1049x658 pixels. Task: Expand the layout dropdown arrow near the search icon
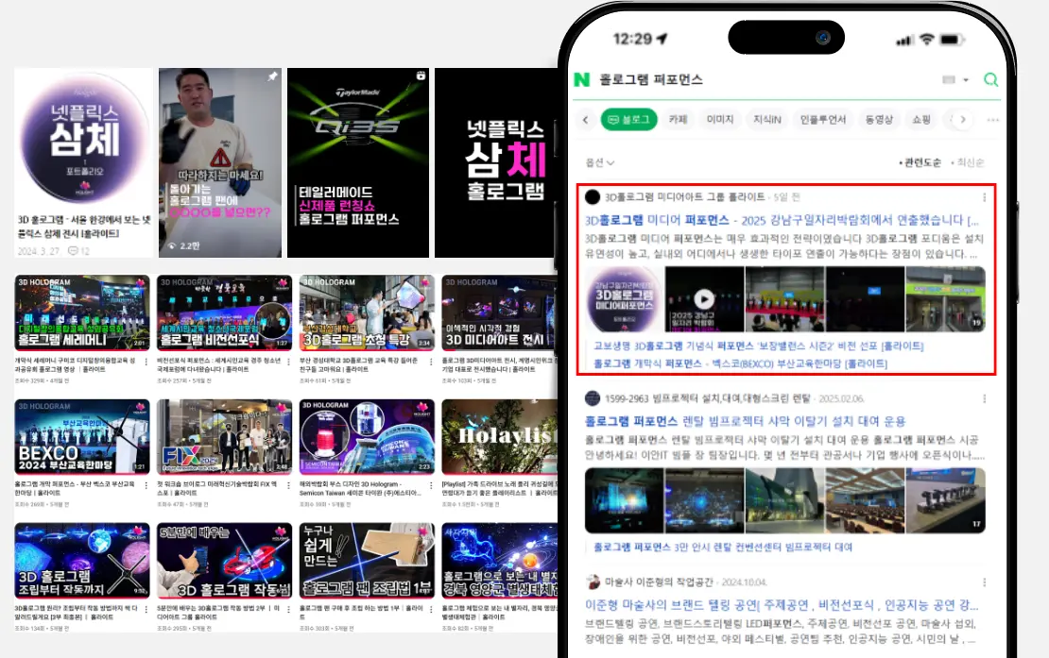coord(964,80)
